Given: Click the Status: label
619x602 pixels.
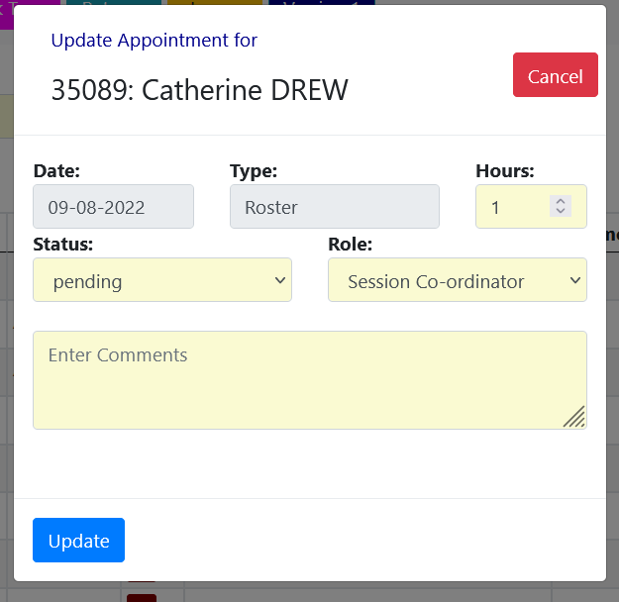Looking at the screenshot, I should (63, 243).
